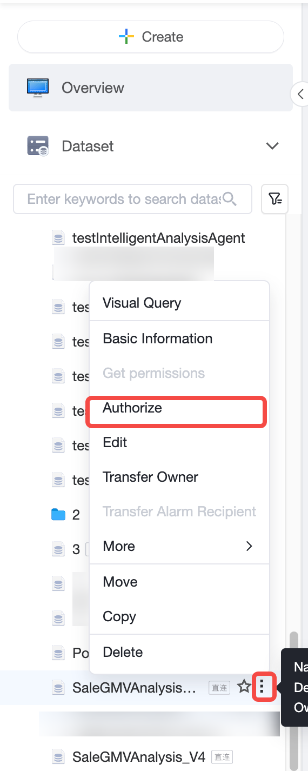Screen dimensions: 308x771
Task: Click the Create button
Action: [x=151, y=37]
